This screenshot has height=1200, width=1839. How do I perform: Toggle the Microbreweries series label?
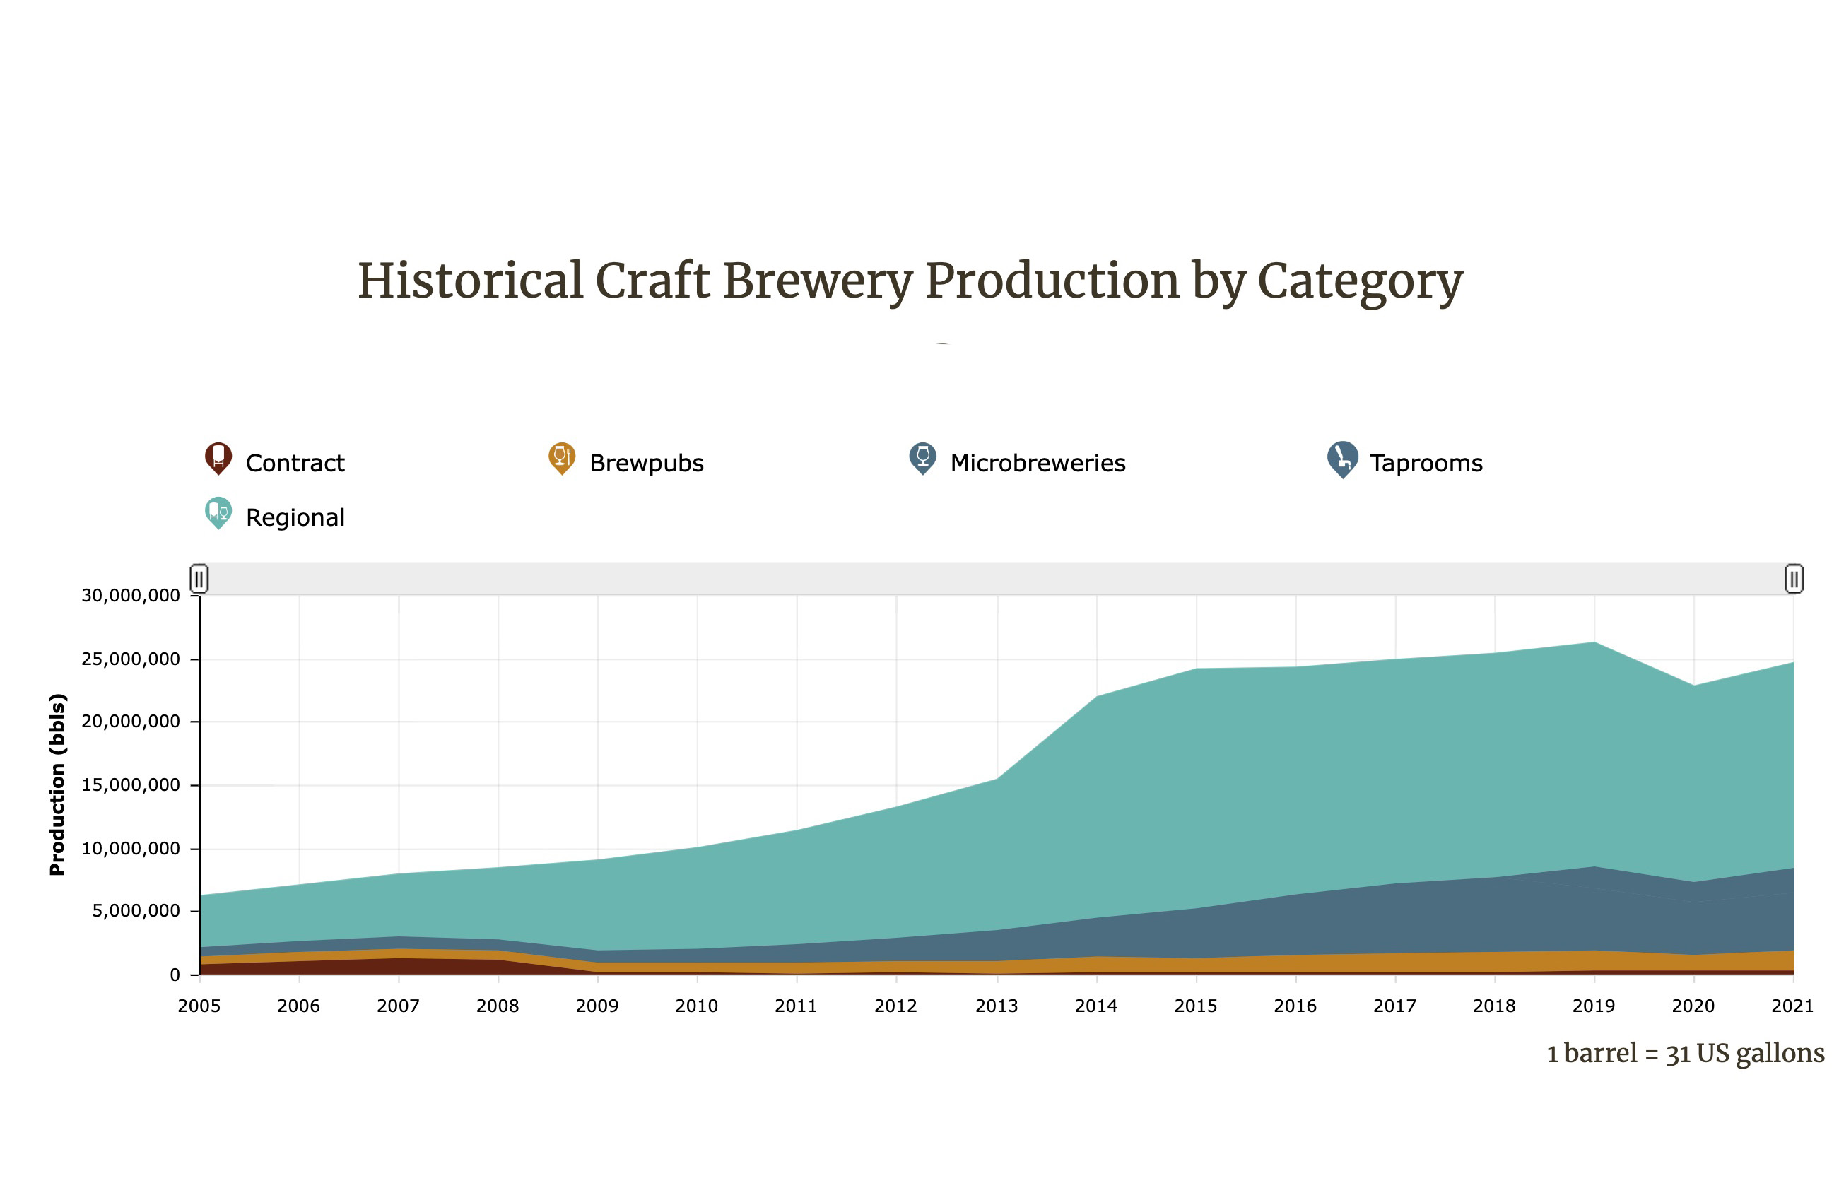(x=1037, y=463)
